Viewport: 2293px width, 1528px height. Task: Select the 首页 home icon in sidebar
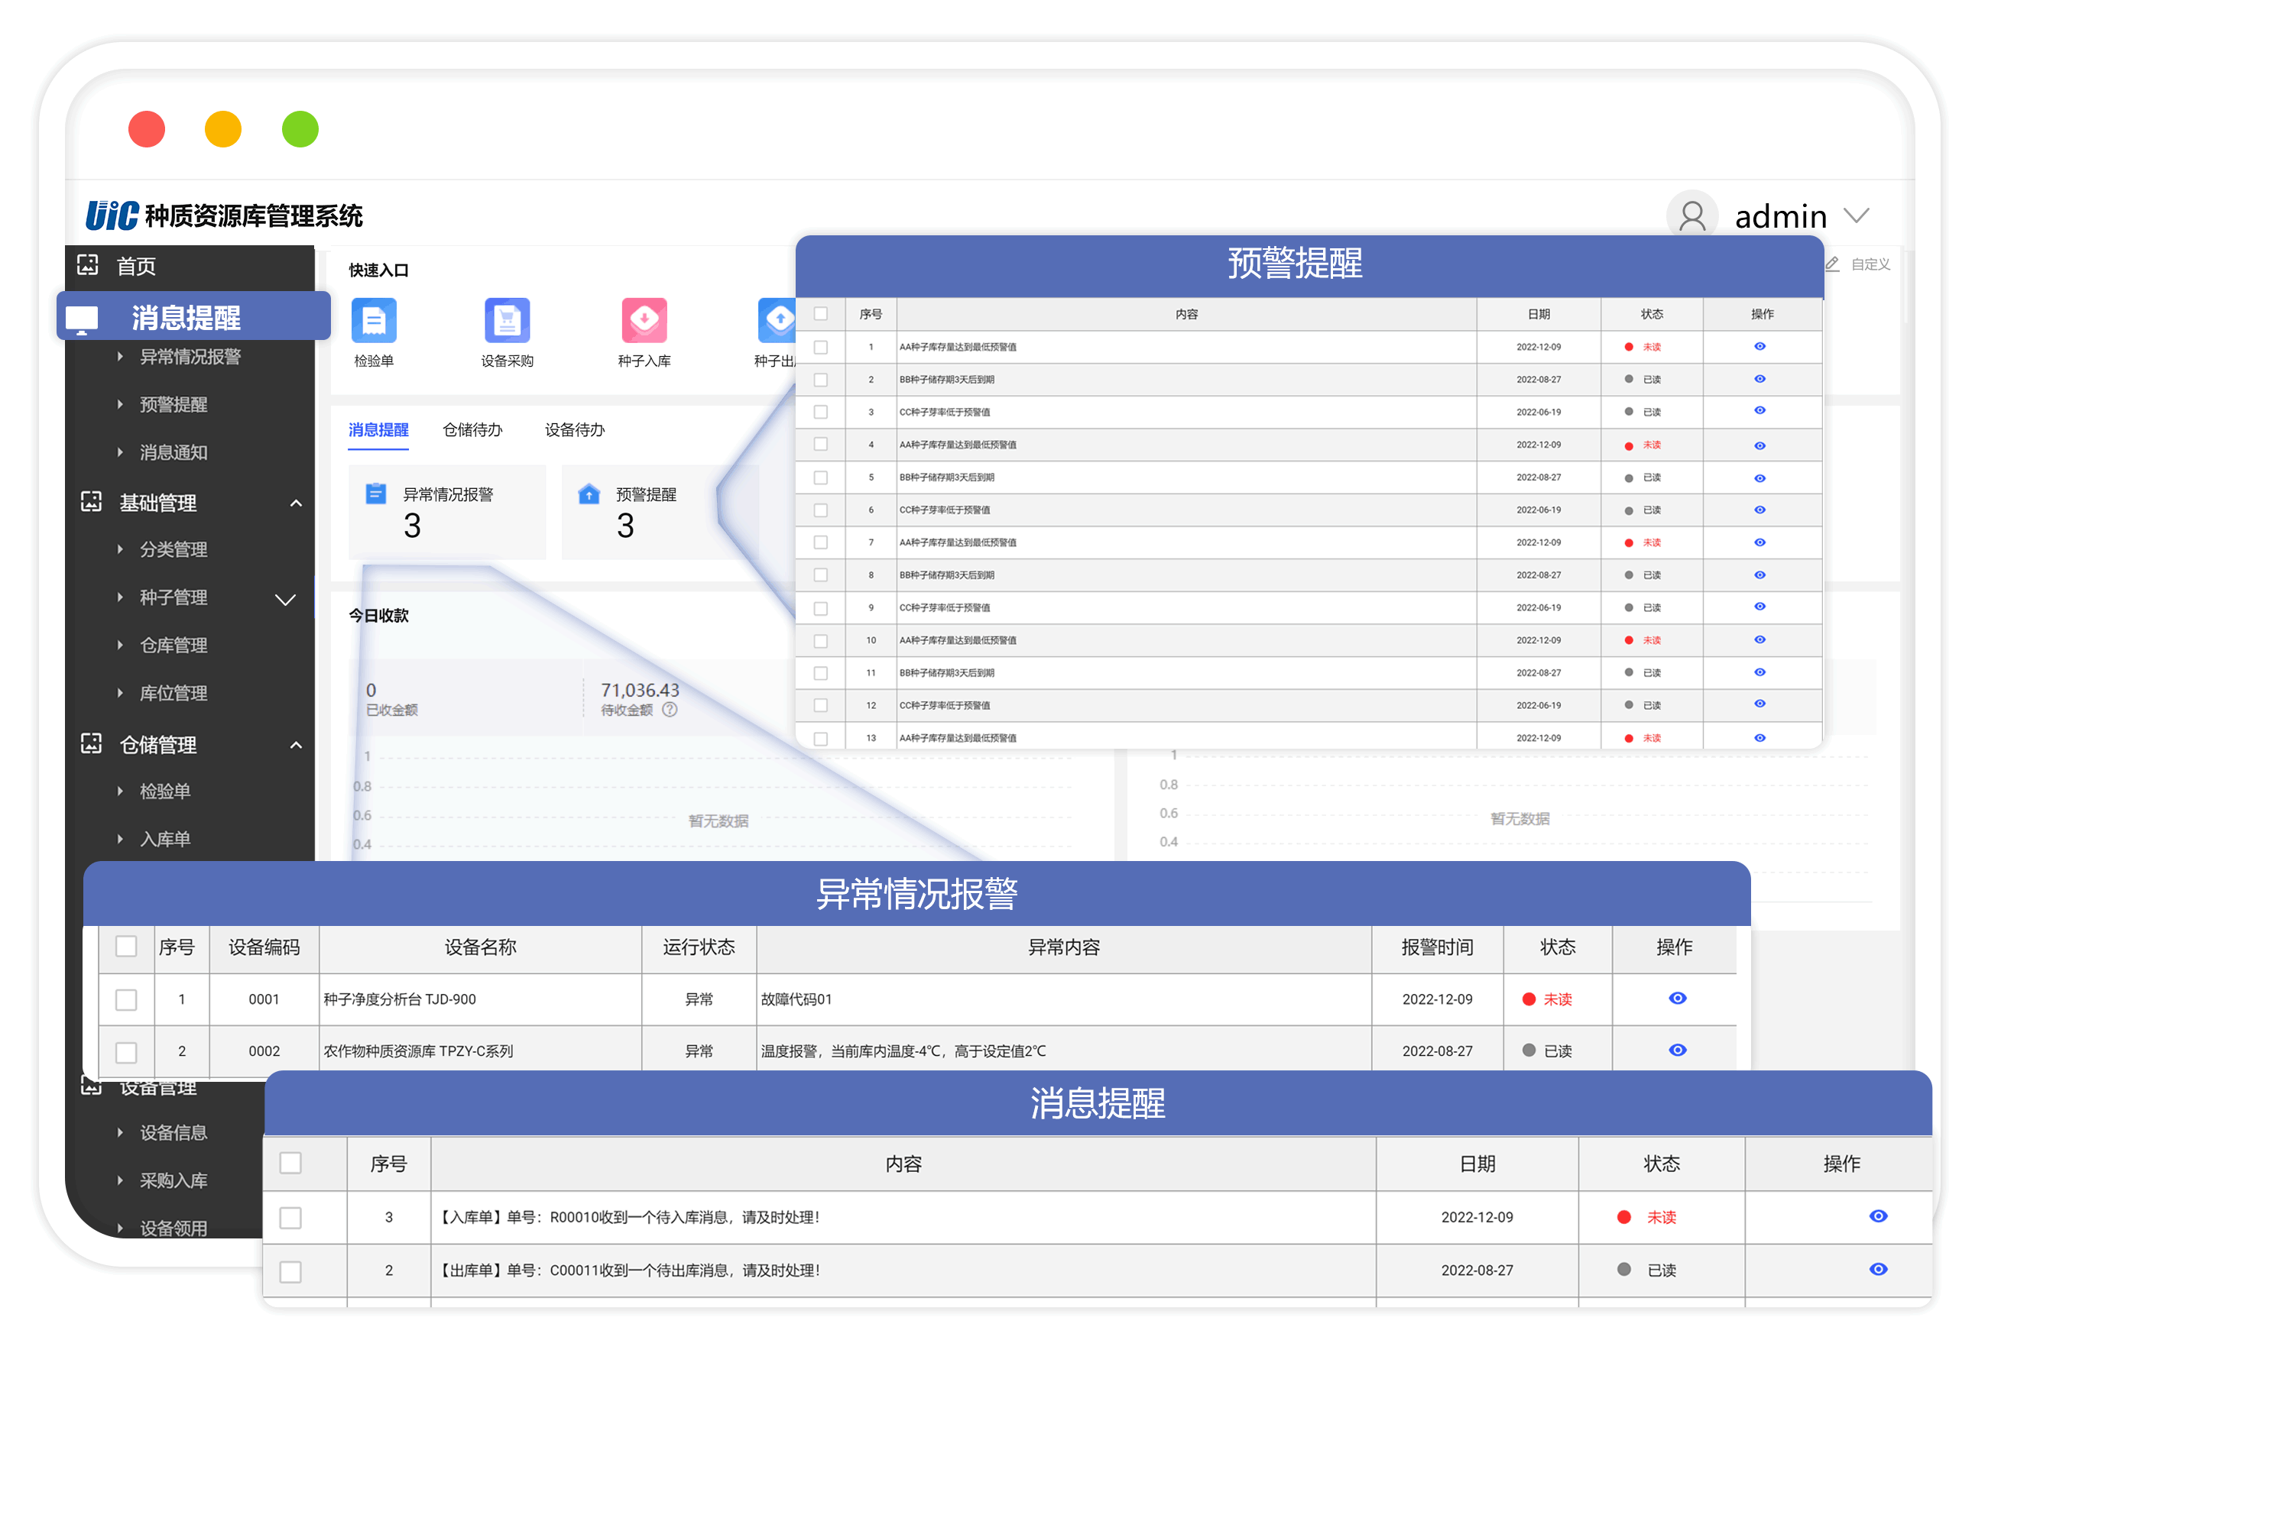click(x=88, y=265)
